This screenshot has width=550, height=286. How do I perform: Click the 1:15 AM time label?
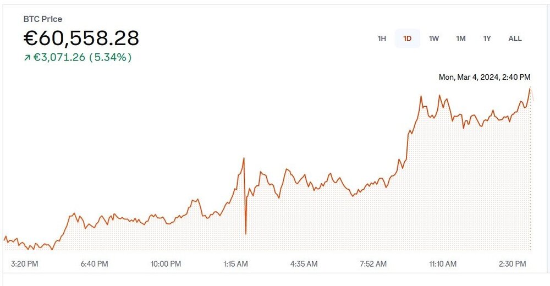pyautogui.click(x=237, y=264)
